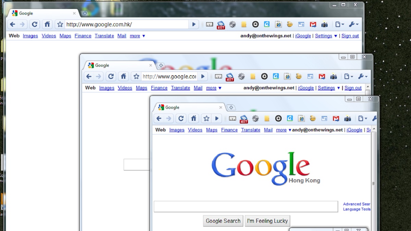
Task: Bookmark star in the middle window
Action: (x=136, y=76)
